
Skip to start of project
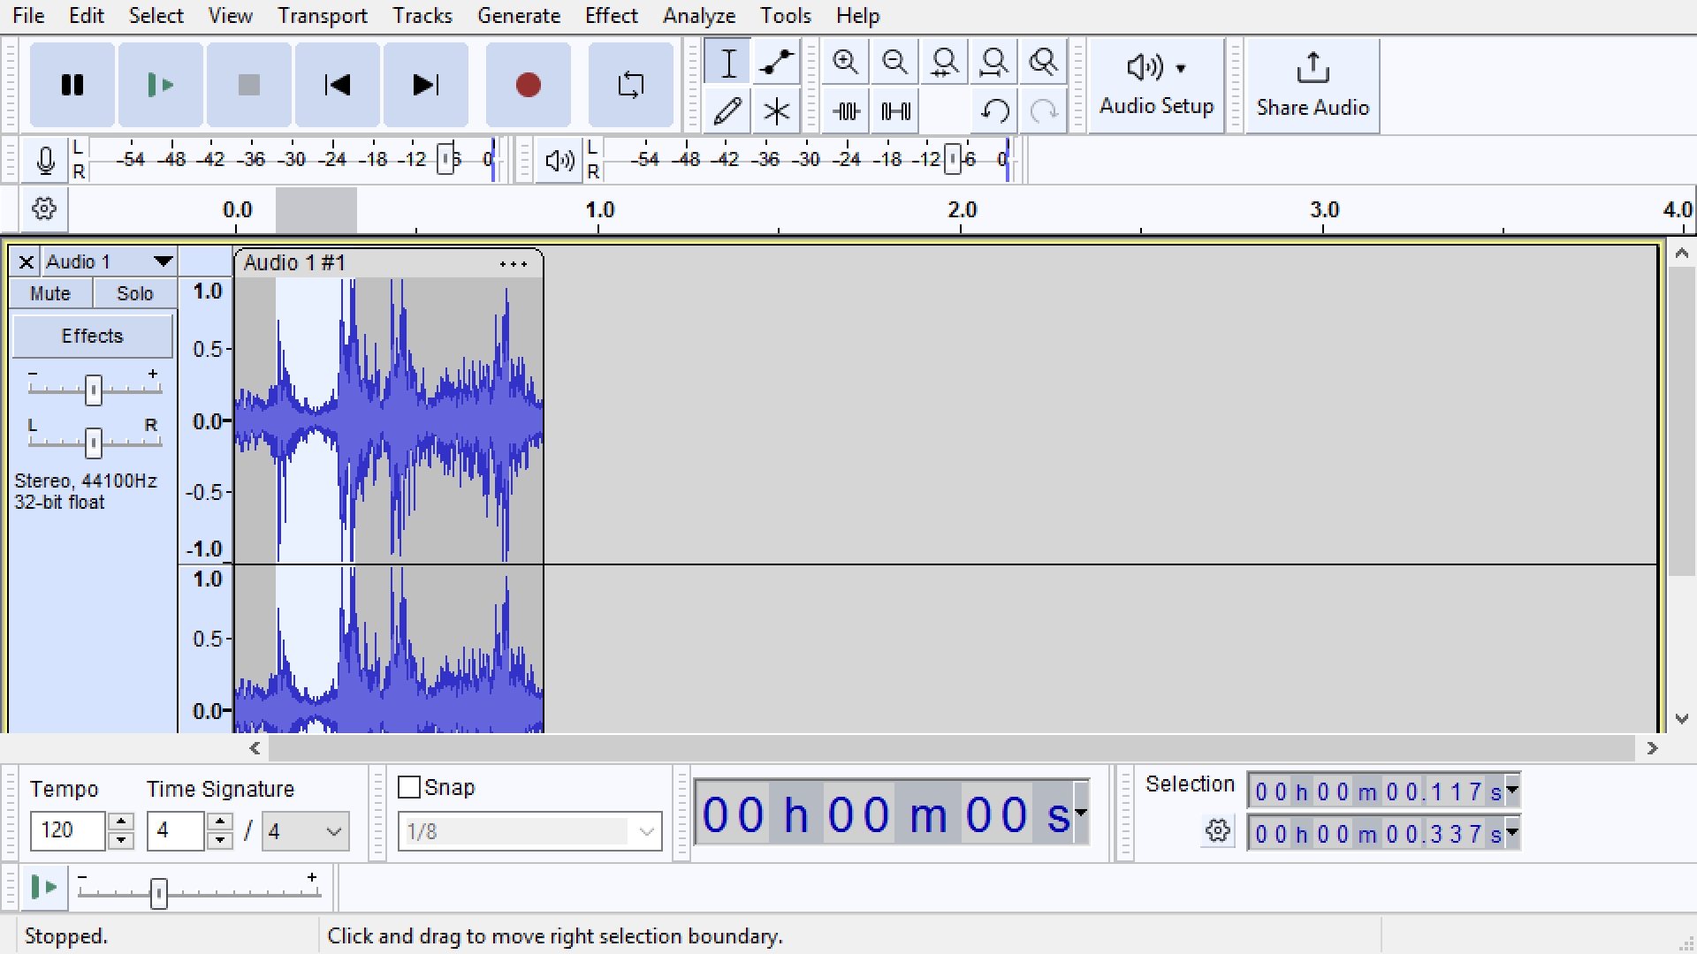pos(338,85)
